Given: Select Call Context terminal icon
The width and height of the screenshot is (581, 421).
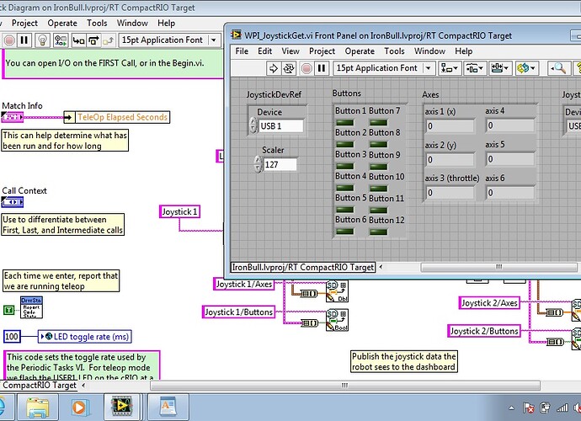Looking at the screenshot, I should [13, 202].
